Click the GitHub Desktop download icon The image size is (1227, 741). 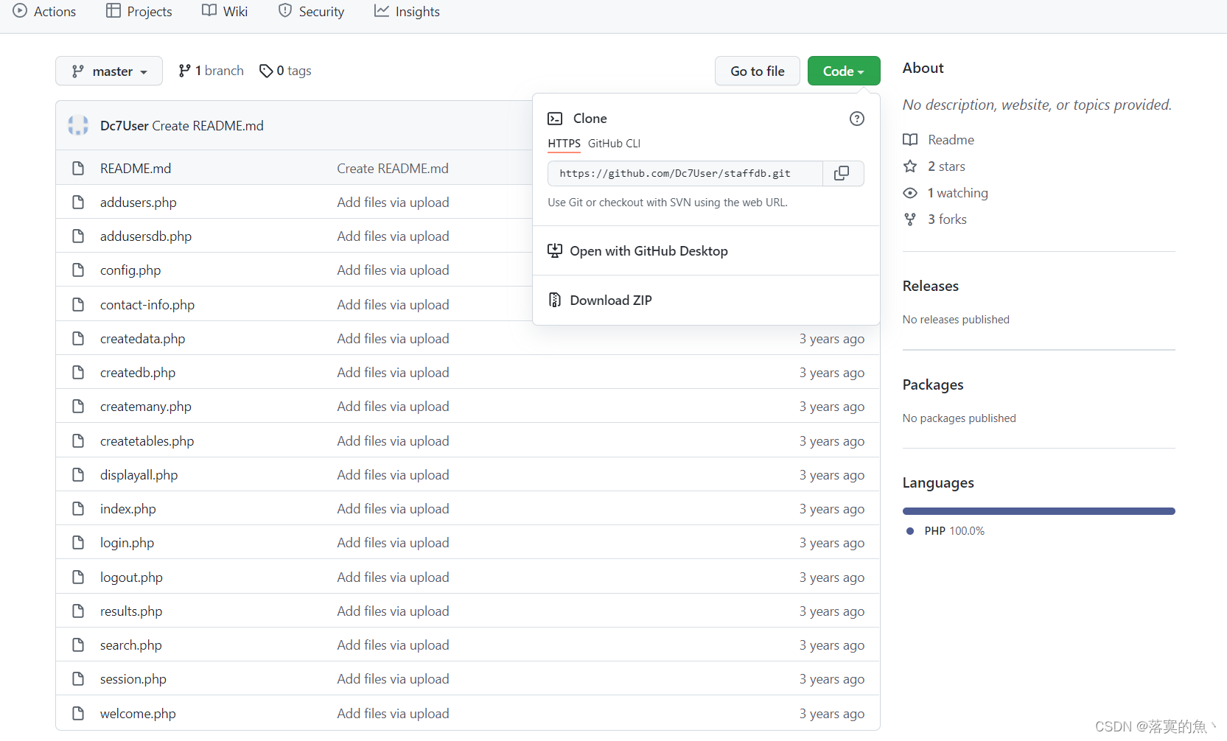[x=555, y=251]
